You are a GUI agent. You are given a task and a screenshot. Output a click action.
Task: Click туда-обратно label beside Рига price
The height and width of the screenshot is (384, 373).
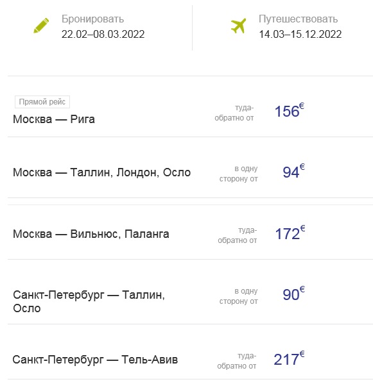[234, 113]
